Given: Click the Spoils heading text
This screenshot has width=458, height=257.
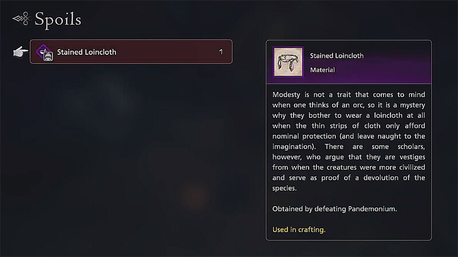Looking at the screenshot, I should coord(58,20).
